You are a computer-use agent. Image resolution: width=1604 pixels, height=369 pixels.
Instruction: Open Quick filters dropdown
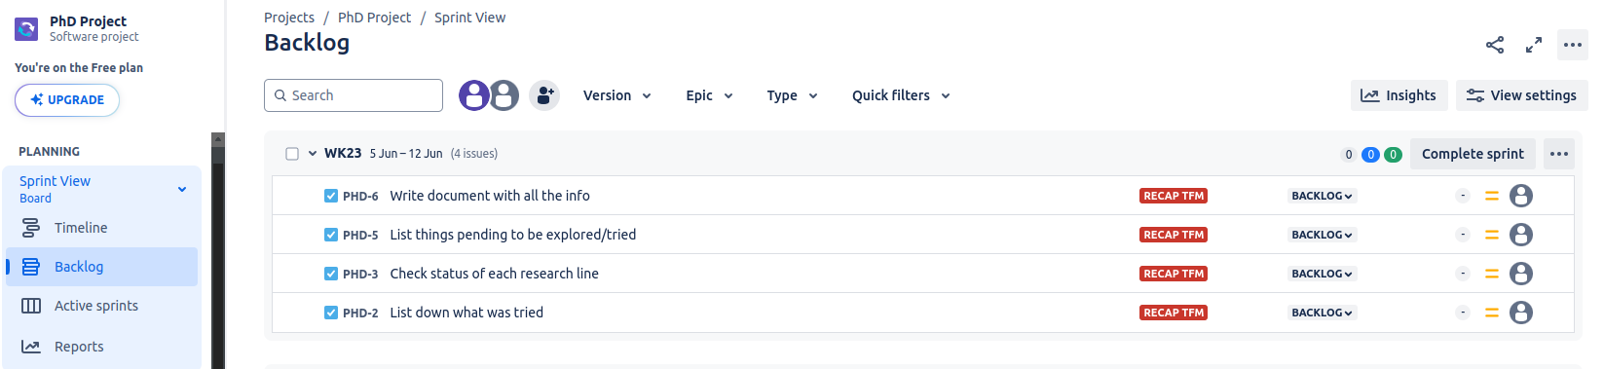tap(901, 95)
